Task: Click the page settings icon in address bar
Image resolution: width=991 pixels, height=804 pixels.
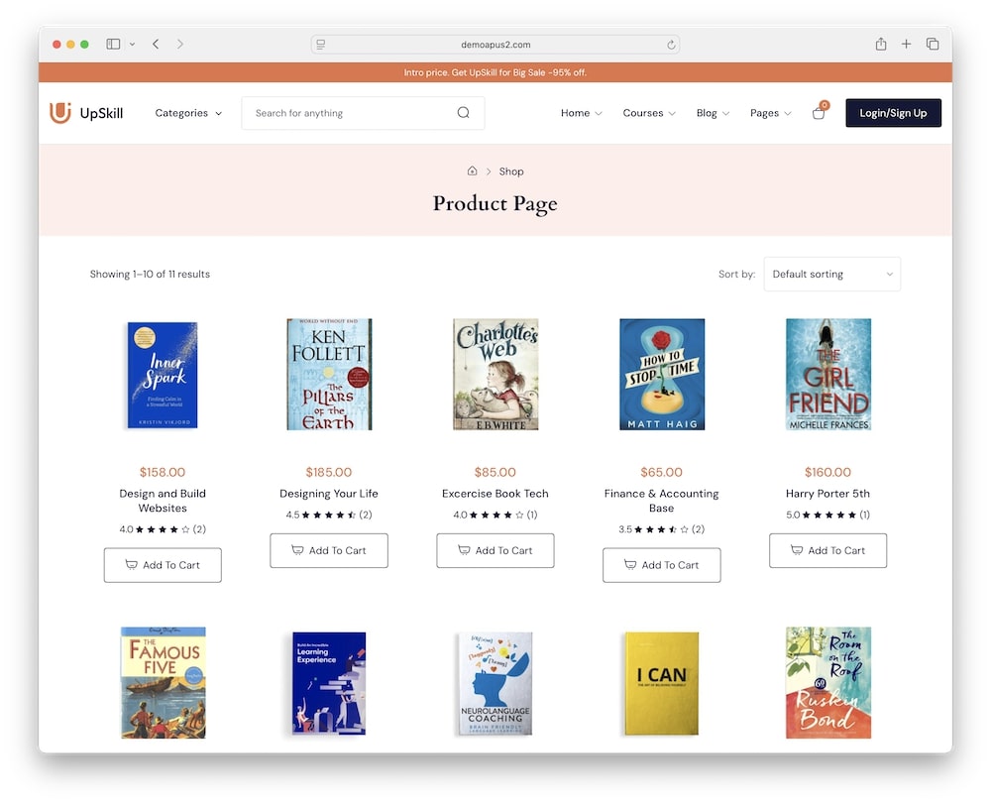Action: (321, 45)
